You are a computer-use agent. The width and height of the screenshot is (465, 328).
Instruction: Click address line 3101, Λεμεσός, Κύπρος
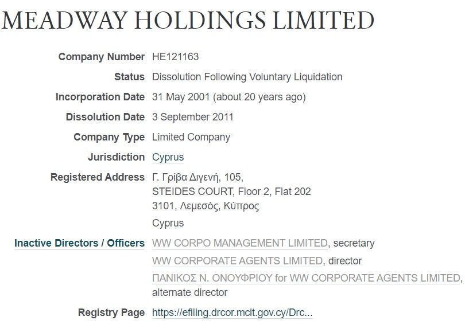[206, 206]
